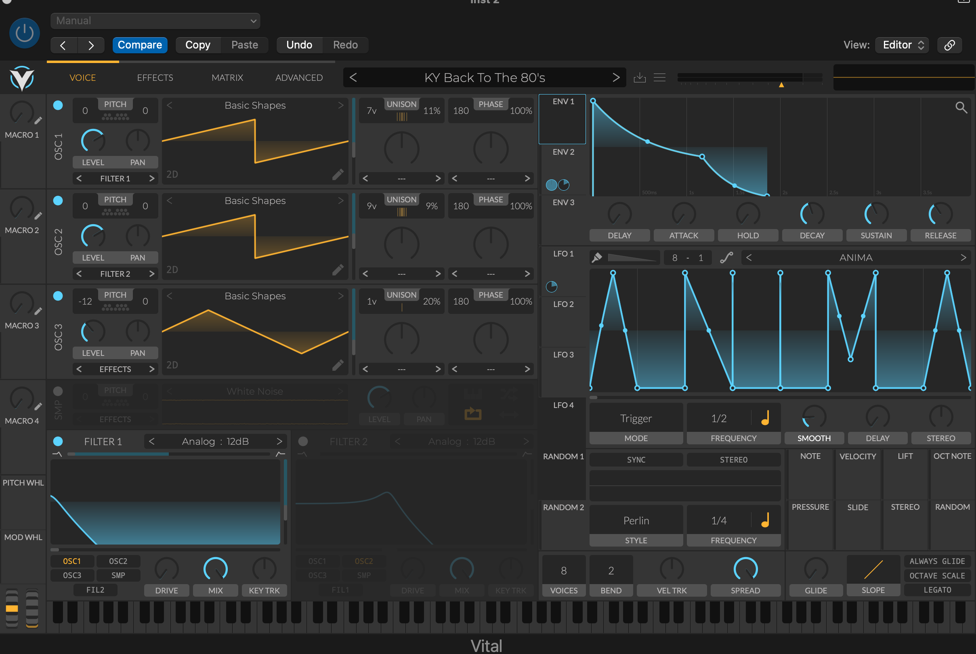Go to next preset after KY Back To The 80's
976x654 pixels.
(616, 78)
